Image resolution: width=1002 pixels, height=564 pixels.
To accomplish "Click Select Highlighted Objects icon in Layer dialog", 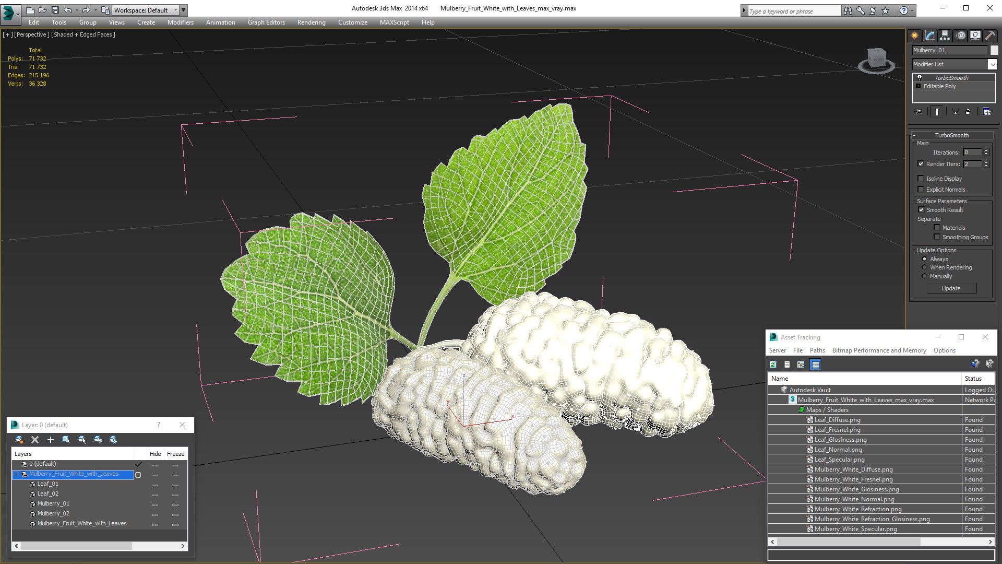I will 66,440.
